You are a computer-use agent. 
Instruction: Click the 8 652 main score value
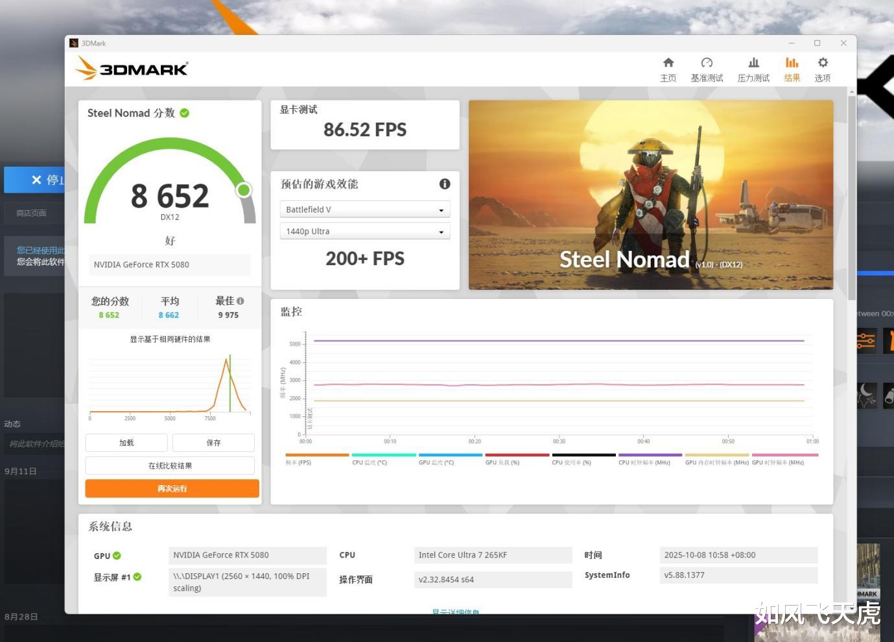point(170,196)
